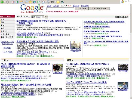The width and height of the screenshot is (132, 99).
Task: Open the Mail button dropdown arrow
Action: click(46, 2)
